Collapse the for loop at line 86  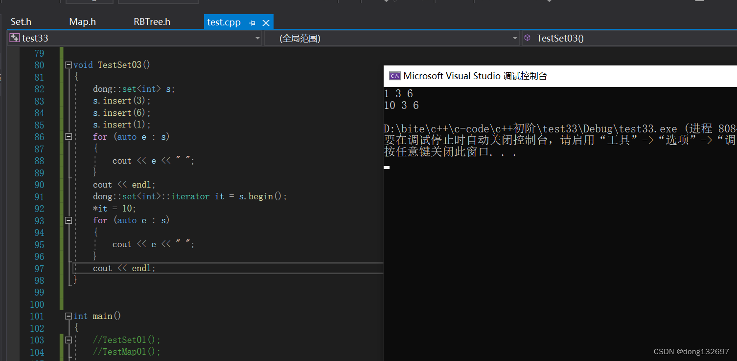(x=69, y=137)
